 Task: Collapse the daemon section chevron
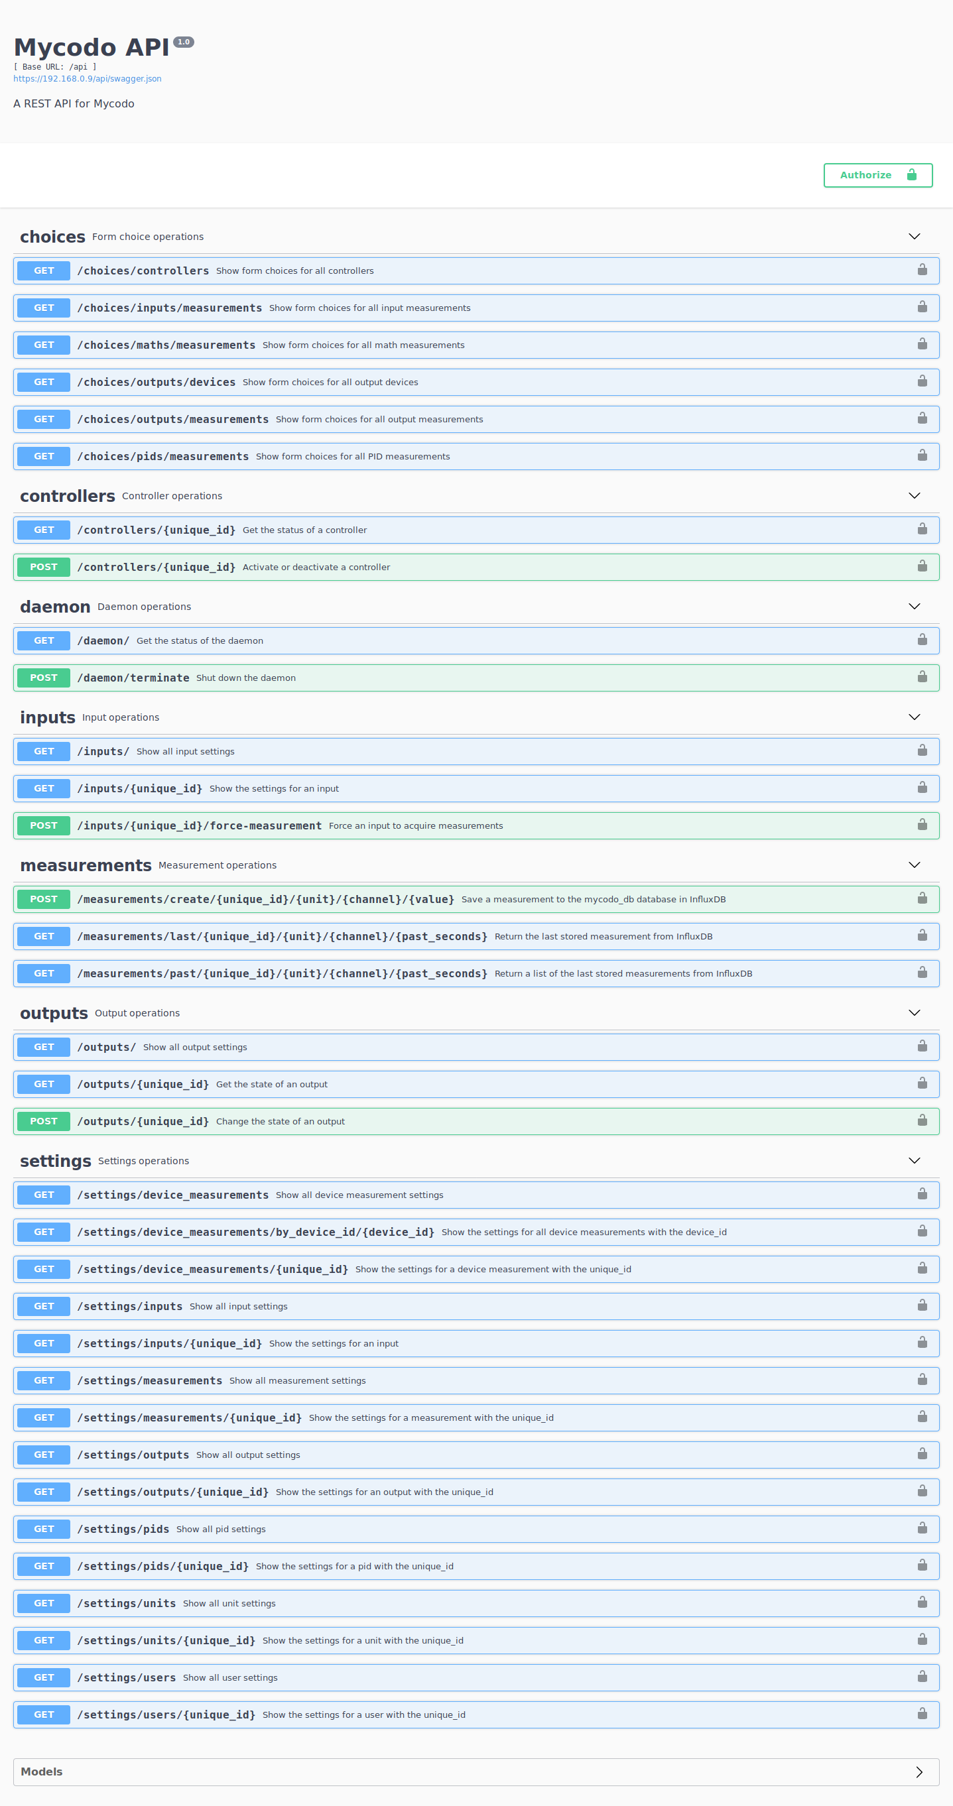[x=914, y=607]
